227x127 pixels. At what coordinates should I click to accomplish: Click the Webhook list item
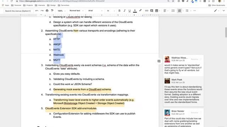(59, 55)
